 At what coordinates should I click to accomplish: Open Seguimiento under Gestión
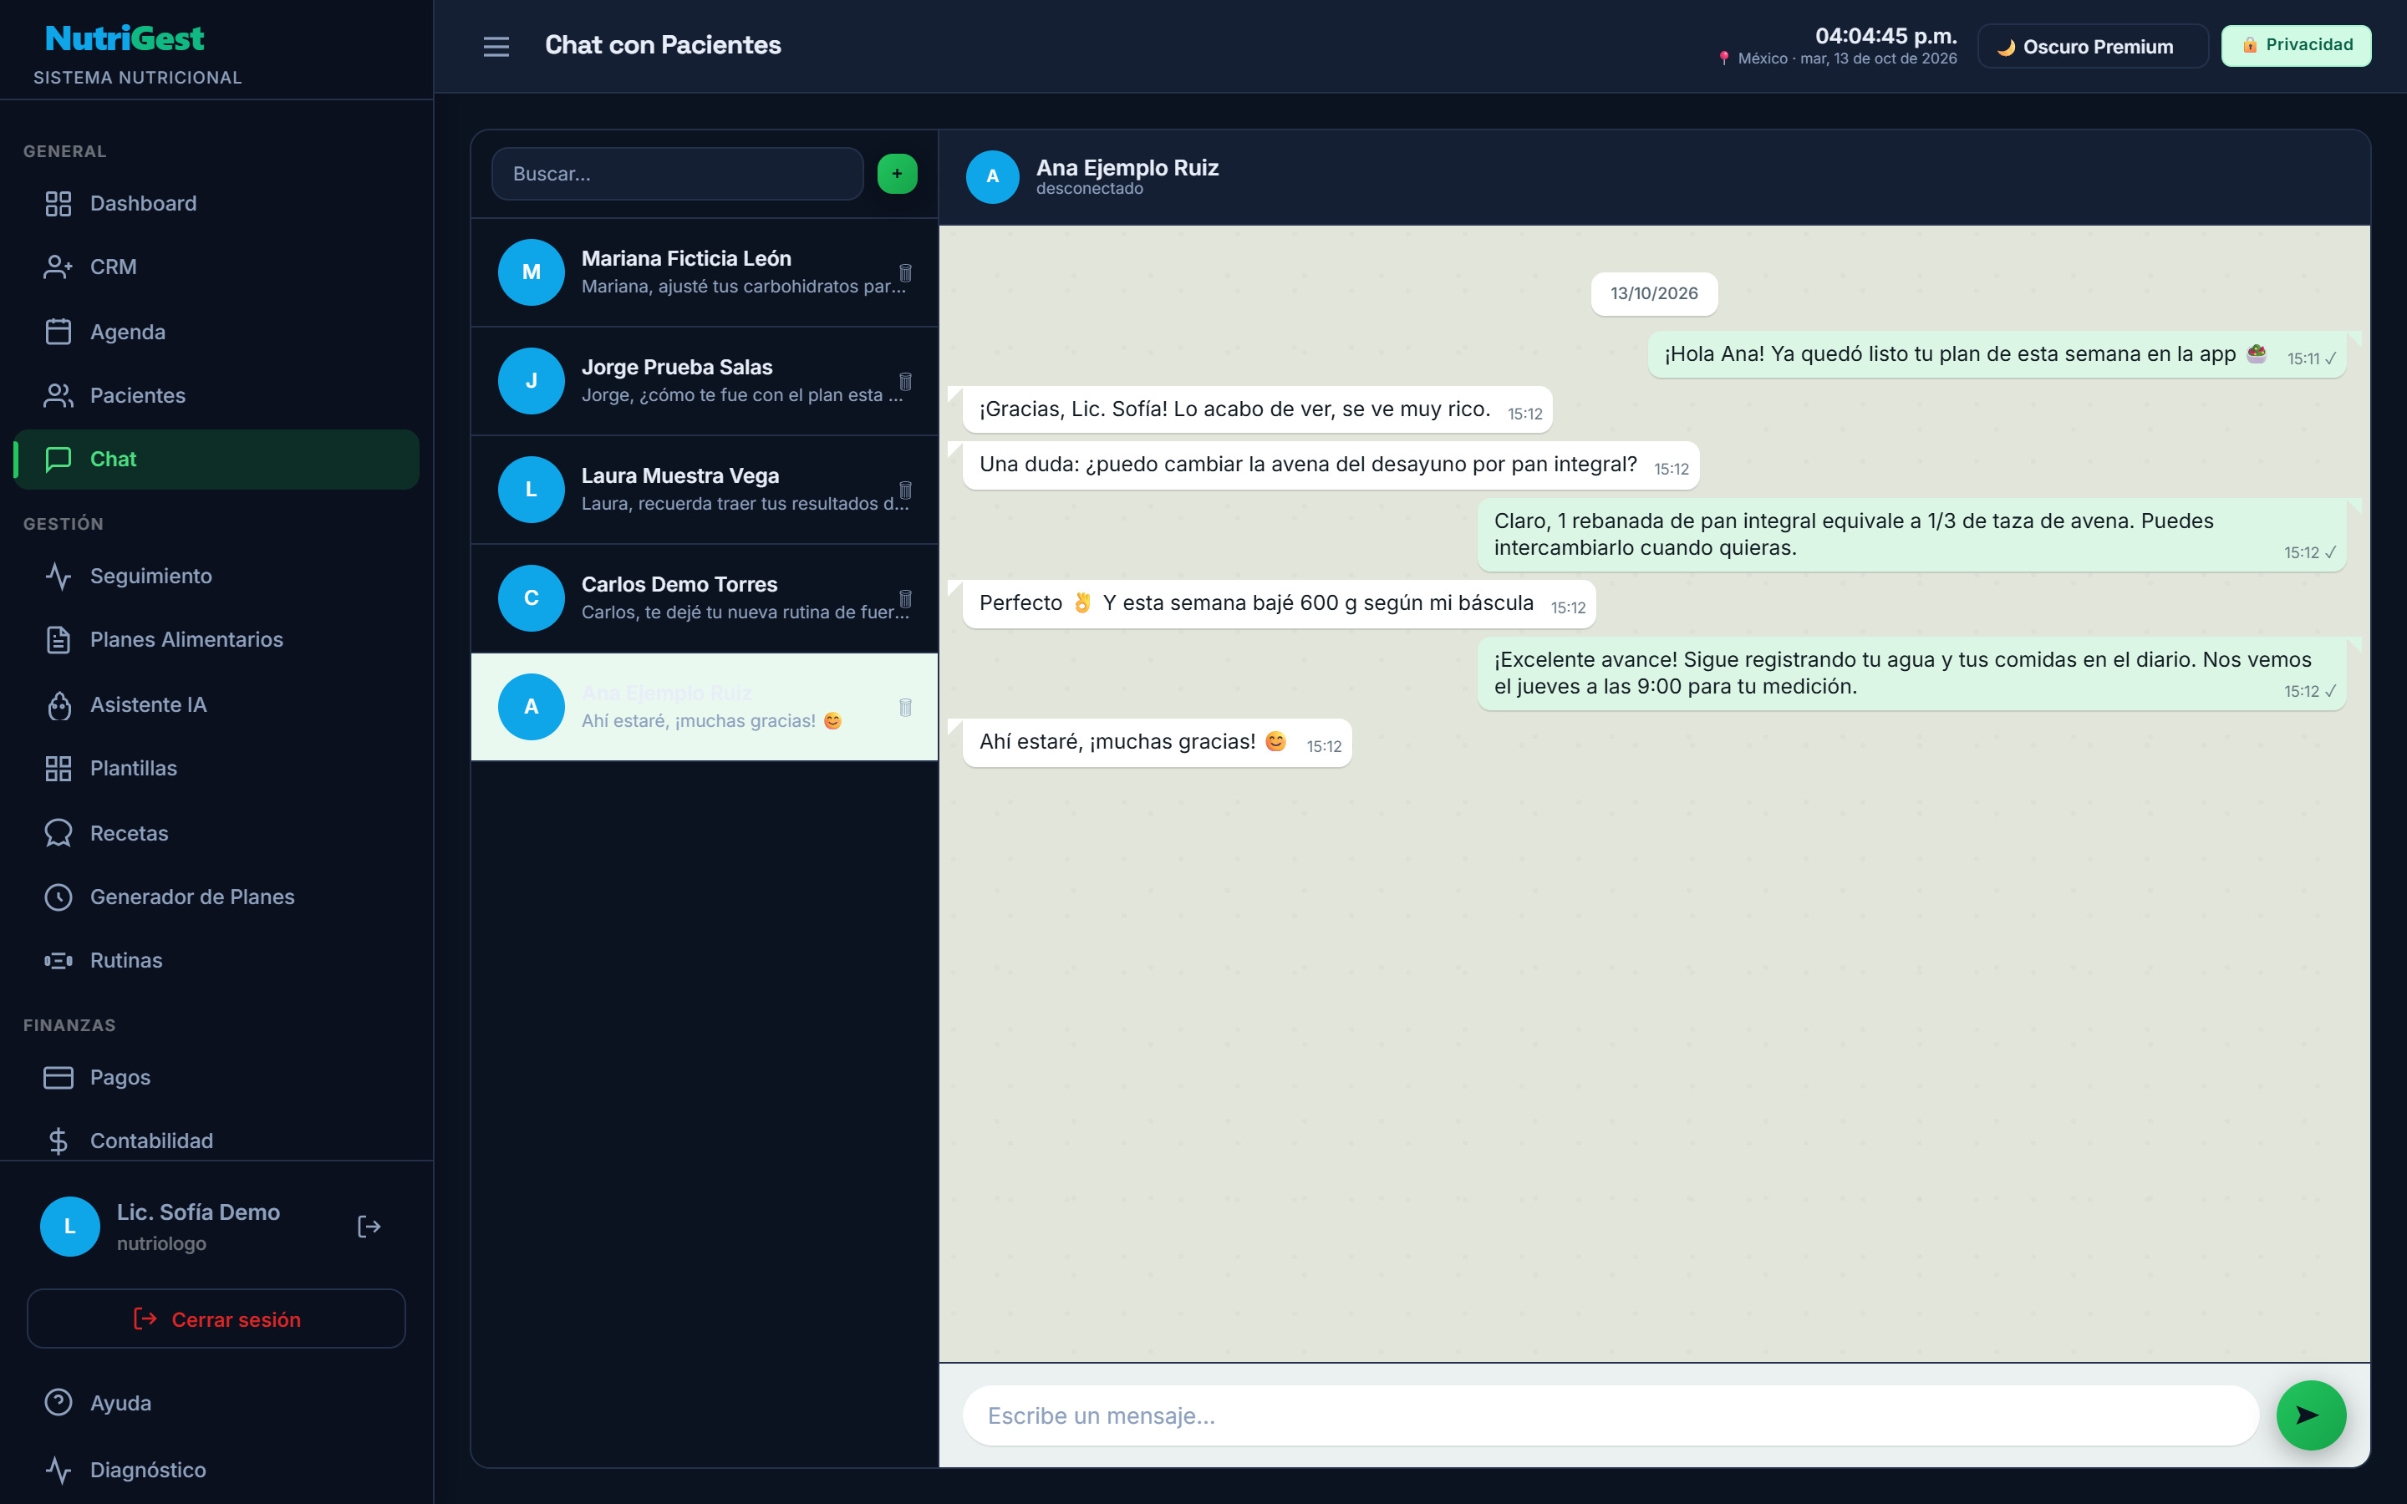tap(216, 576)
